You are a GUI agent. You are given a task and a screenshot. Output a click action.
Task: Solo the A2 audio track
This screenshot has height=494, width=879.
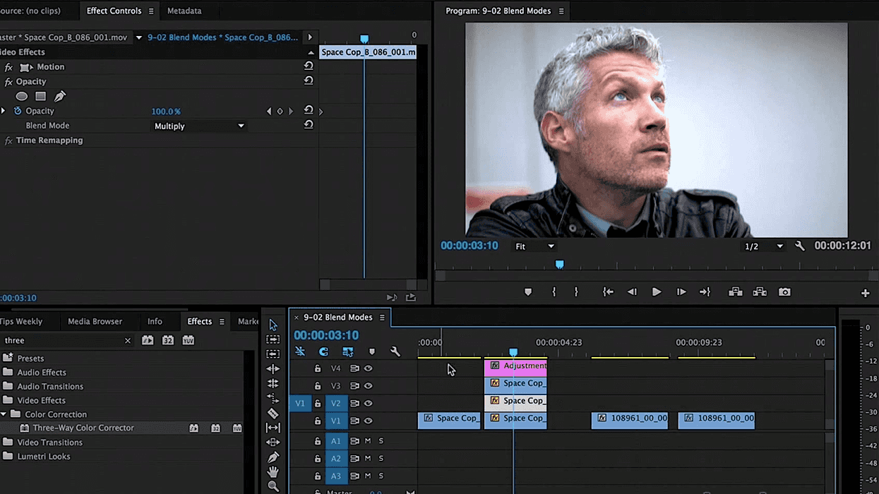click(381, 459)
